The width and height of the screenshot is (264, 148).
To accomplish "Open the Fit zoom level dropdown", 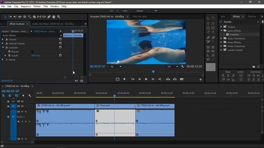I will pos(116,67).
